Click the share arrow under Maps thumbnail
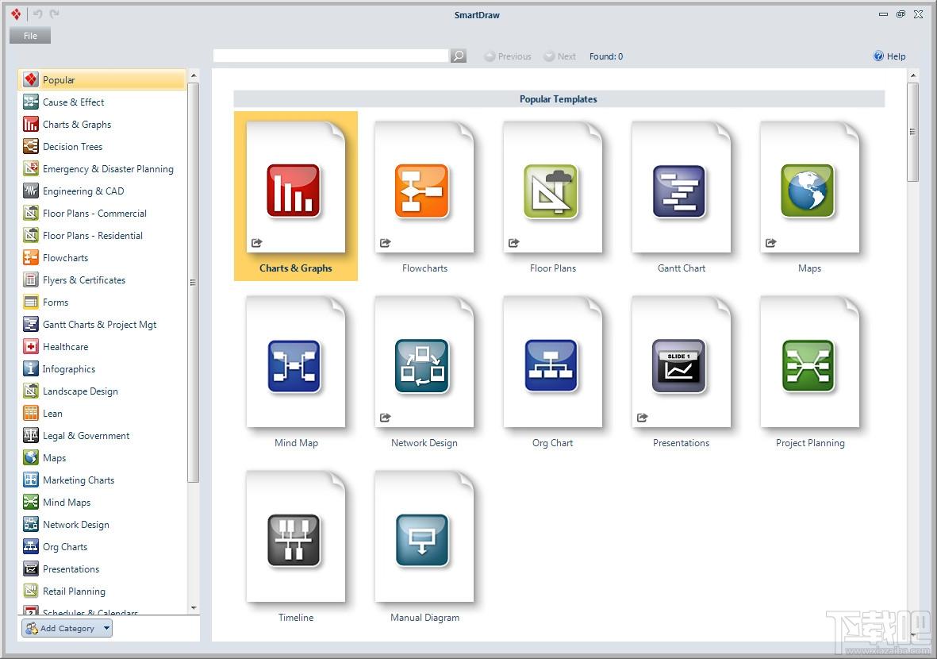 (x=771, y=243)
